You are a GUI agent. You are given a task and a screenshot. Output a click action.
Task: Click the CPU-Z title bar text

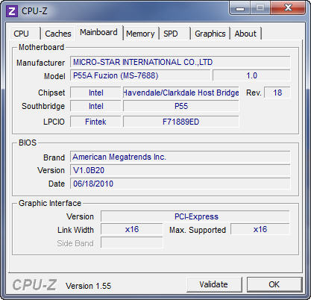click(34, 11)
